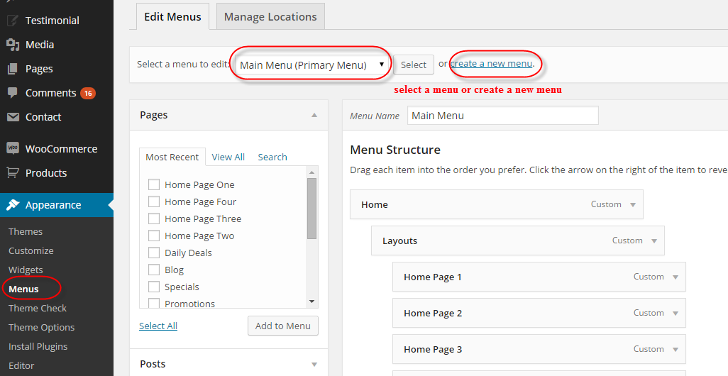728x376 pixels.
Task: Click the pages list scroll up arrow
Action: 312,172
